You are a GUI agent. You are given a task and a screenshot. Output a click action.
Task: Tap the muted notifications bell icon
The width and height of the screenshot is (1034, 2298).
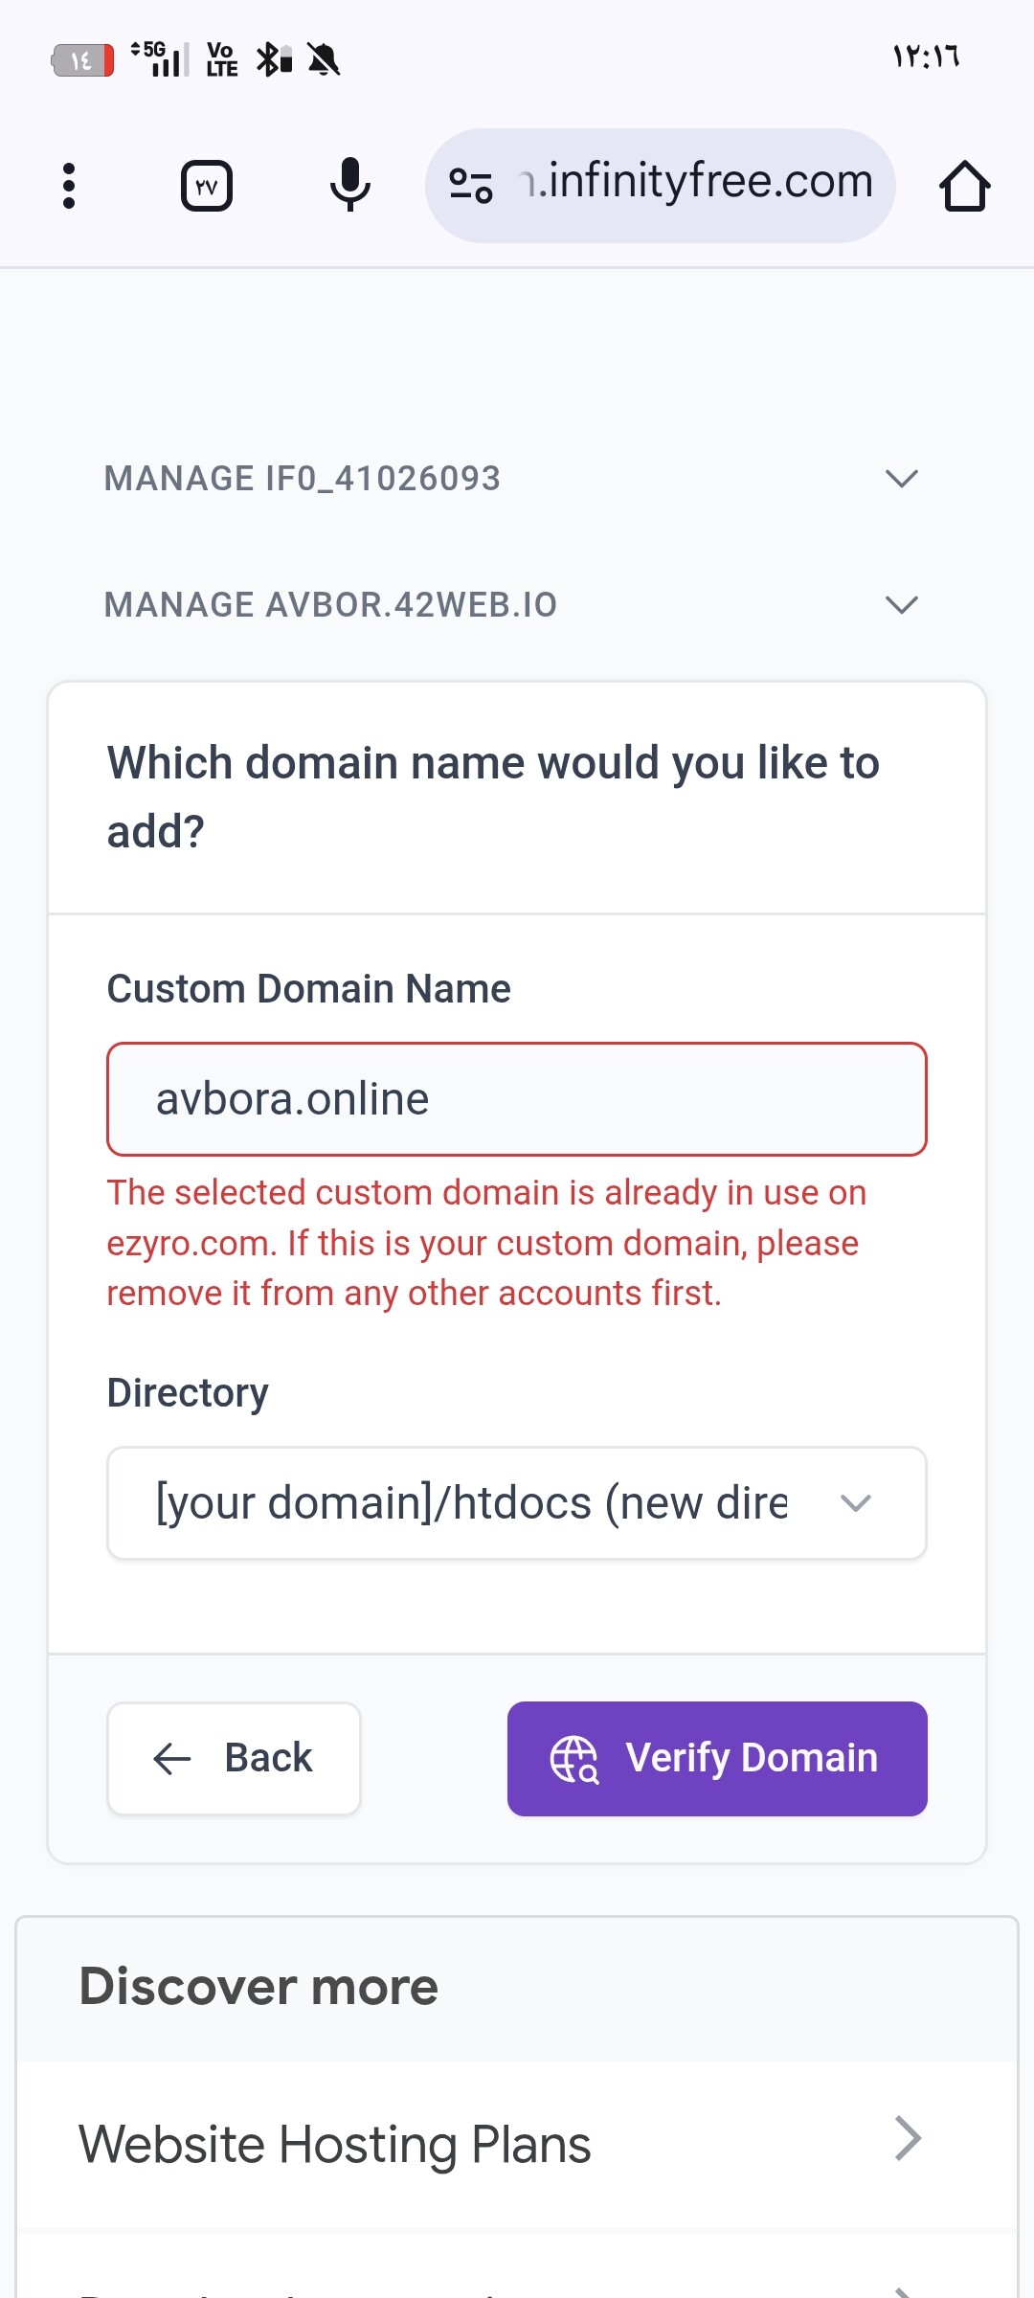click(324, 60)
